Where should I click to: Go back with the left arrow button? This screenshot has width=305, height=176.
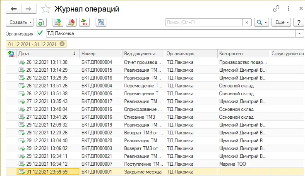tap(13, 9)
